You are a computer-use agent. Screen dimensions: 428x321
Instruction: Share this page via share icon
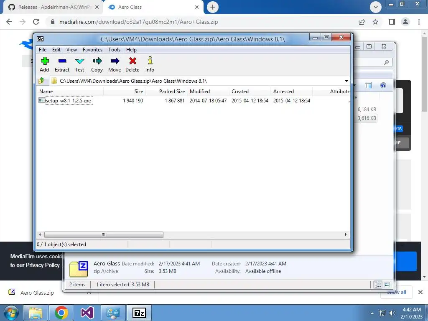[x=362, y=22]
